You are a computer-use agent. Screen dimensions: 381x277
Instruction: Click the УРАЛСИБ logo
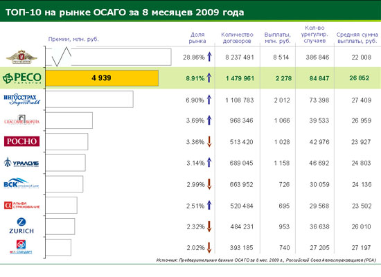pyautogui.click(x=21, y=162)
